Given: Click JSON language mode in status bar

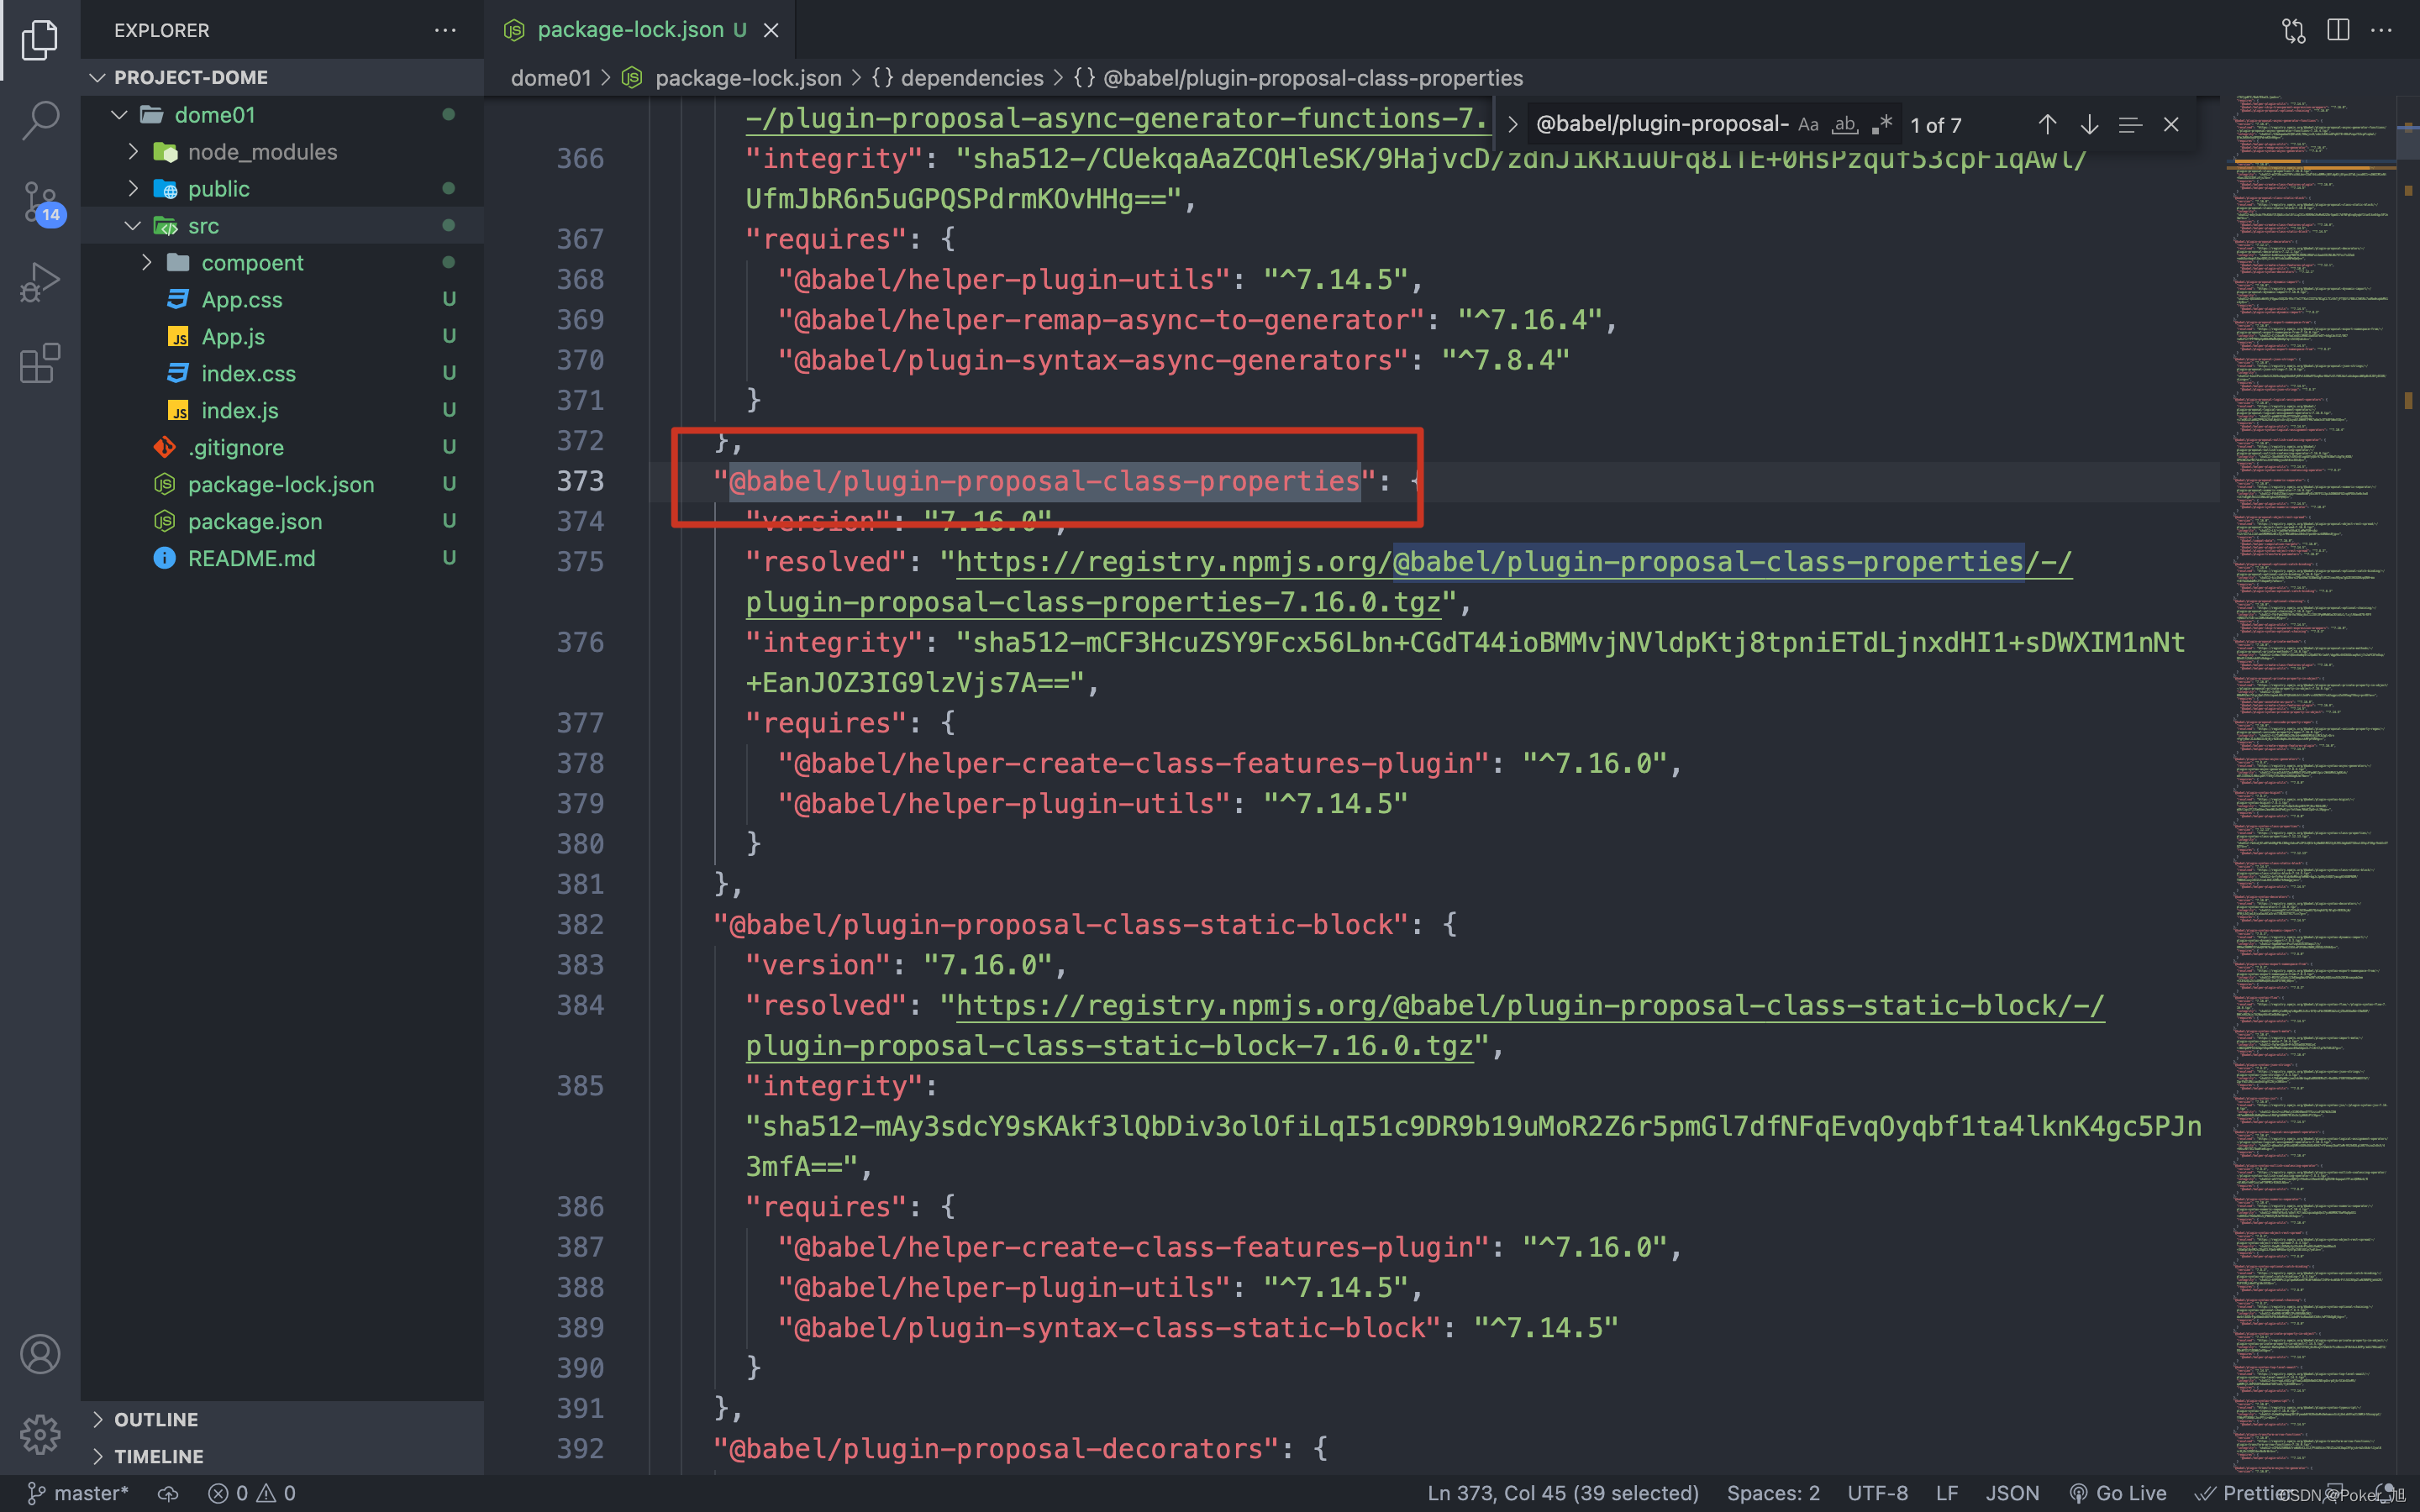Looking at the screenshot, I should (2012, 1493).
